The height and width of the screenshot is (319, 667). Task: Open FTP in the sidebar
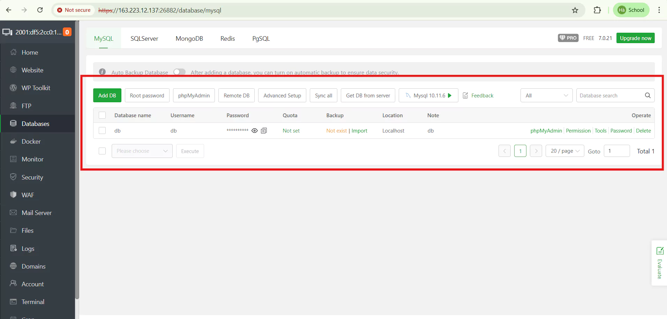38,106
